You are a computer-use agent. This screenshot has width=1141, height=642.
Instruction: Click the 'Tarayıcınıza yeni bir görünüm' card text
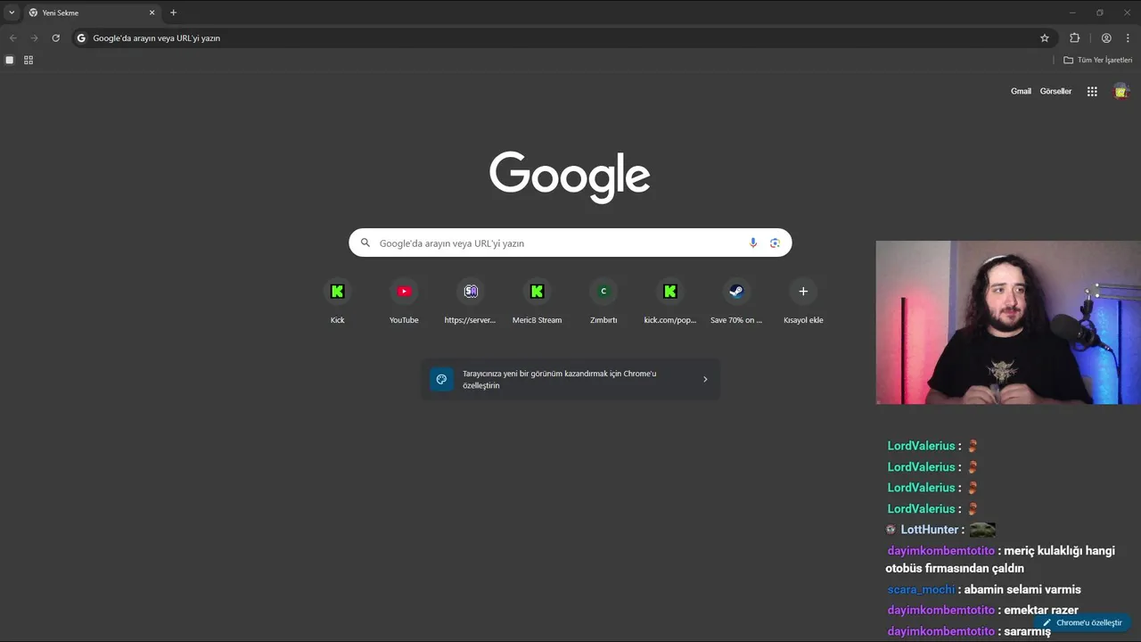coord(559,379)
